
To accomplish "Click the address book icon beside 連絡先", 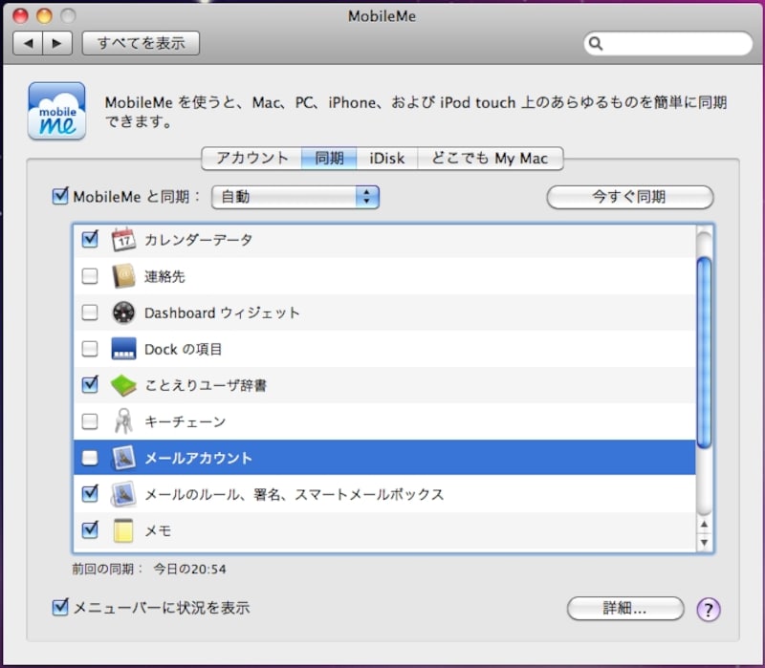I will [x=123, y=276].
